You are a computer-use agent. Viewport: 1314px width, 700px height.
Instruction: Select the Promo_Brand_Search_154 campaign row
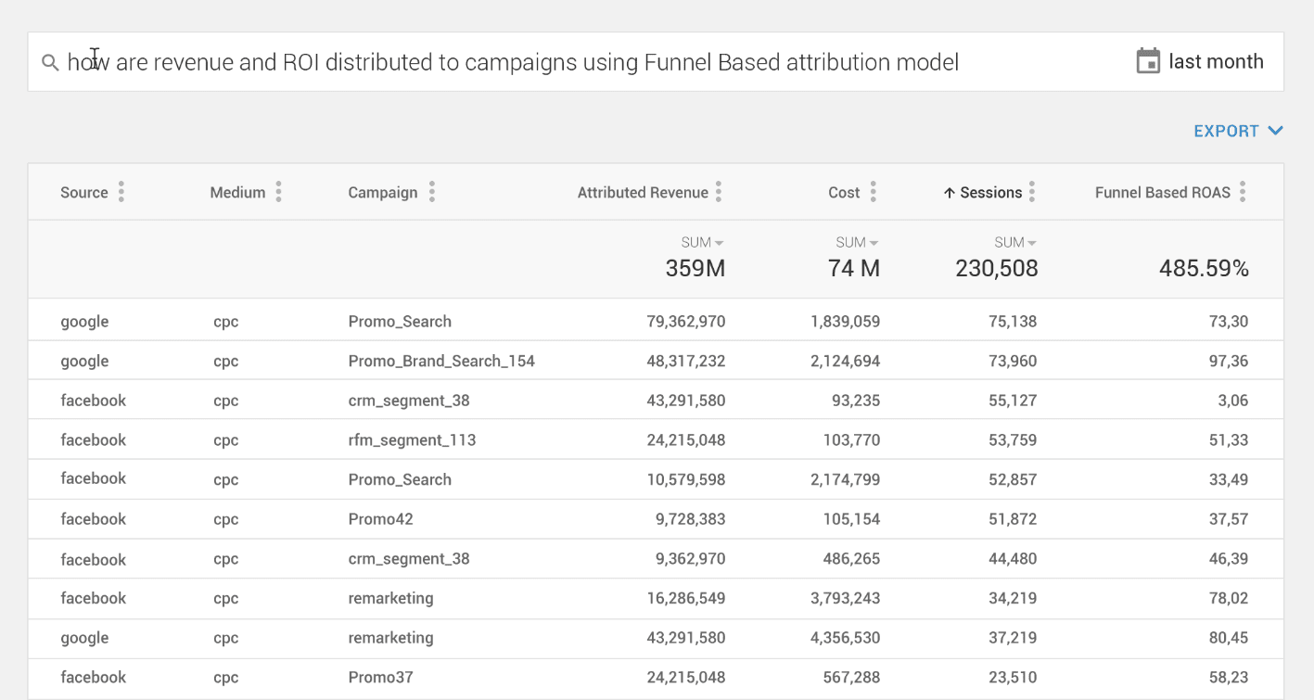click(x=441, y=361)
